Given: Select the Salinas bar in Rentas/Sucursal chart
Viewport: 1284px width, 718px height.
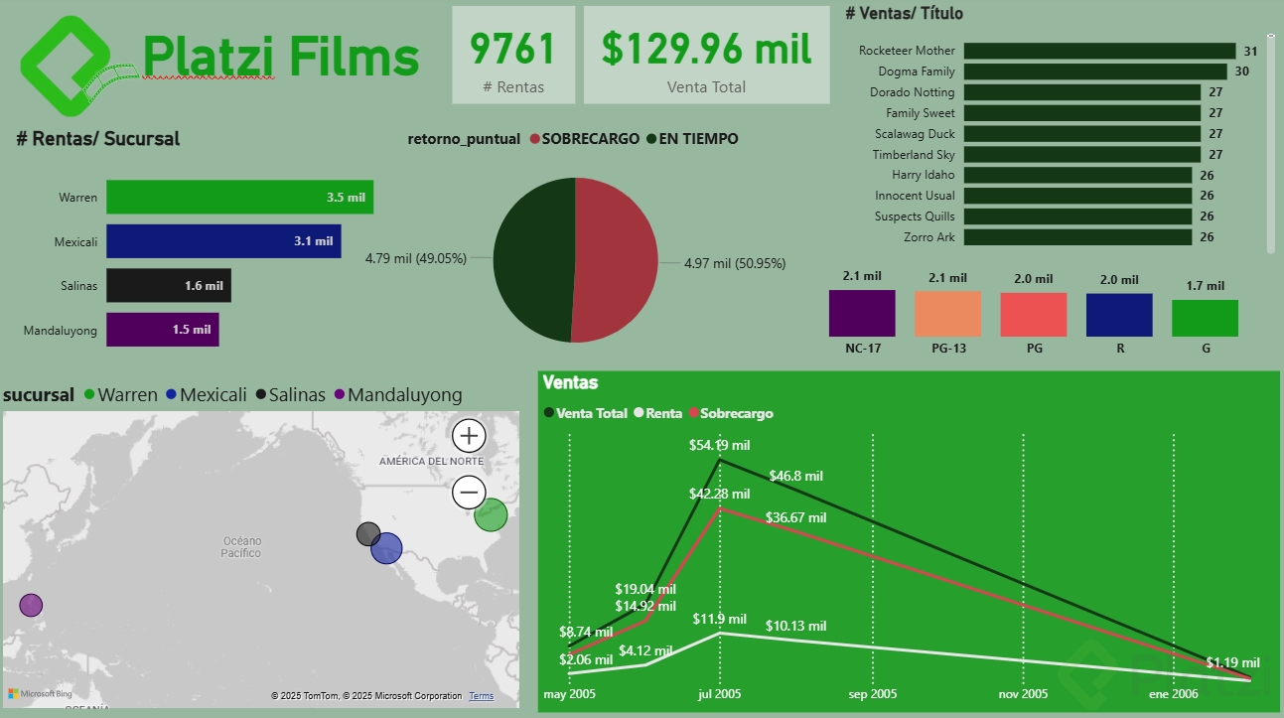Looking at the screenshot, I should [169, 286].
